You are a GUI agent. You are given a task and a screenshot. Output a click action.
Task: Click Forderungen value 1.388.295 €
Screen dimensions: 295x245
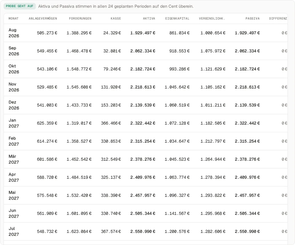[x=79, y=33]
